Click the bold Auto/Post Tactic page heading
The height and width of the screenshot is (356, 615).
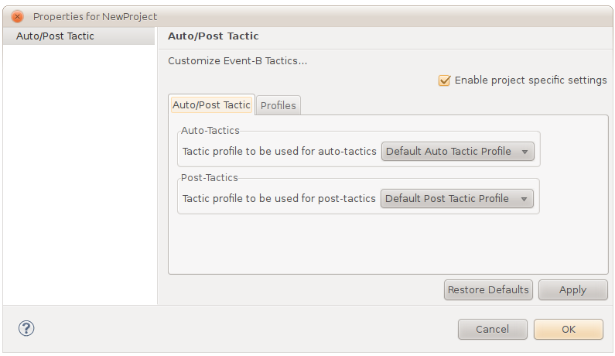click(214, 36)
